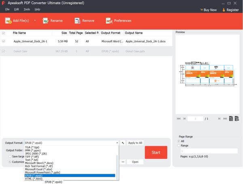The image size is (243, 184).
Task: Open the Edit menu
Action: coord(16,9)
